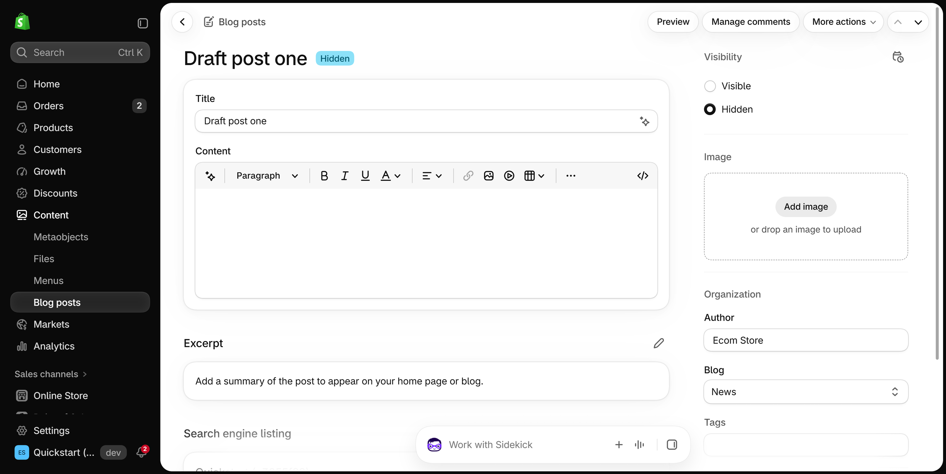Insert a link in content
The width and height of the screenshot is (946, 474).
(468, 176)
